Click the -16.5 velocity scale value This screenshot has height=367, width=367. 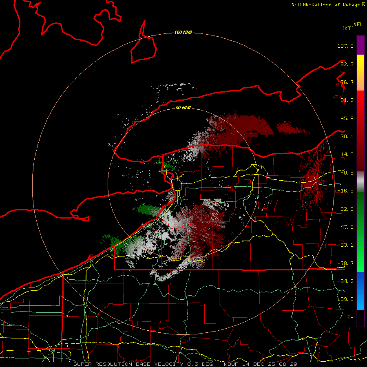point(345,191)
